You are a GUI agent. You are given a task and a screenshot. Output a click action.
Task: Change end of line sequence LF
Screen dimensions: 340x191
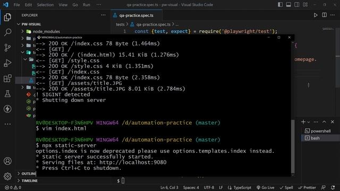(x=221, y=187)
